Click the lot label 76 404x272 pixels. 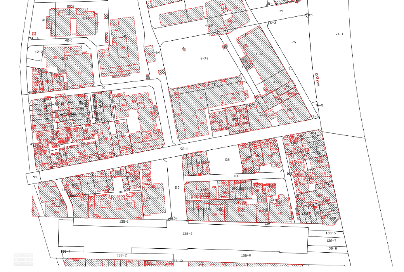(x=294, y=42)
